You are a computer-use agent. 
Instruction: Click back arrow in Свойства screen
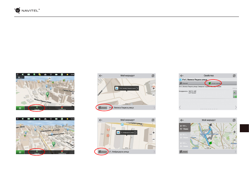tap(182, 75)
